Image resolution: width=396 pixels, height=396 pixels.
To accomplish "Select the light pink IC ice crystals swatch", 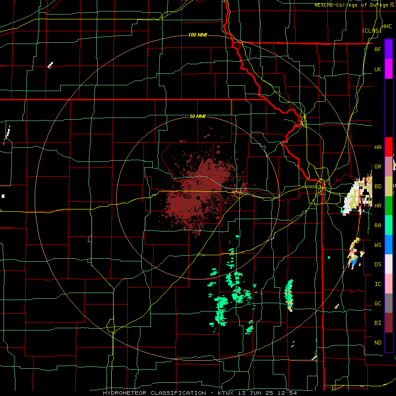I will tap(389, 284).
